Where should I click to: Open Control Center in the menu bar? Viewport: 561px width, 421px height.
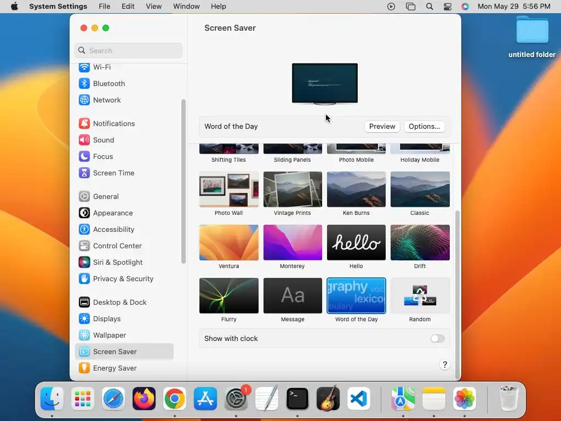tap(448, 7)
